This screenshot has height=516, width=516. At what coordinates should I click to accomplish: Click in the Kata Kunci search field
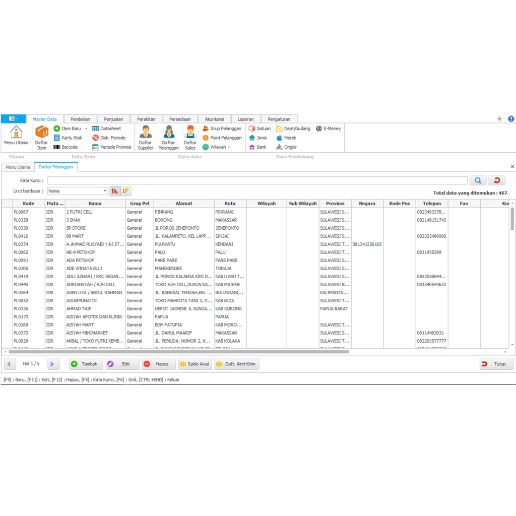click(x=257, y=180)
